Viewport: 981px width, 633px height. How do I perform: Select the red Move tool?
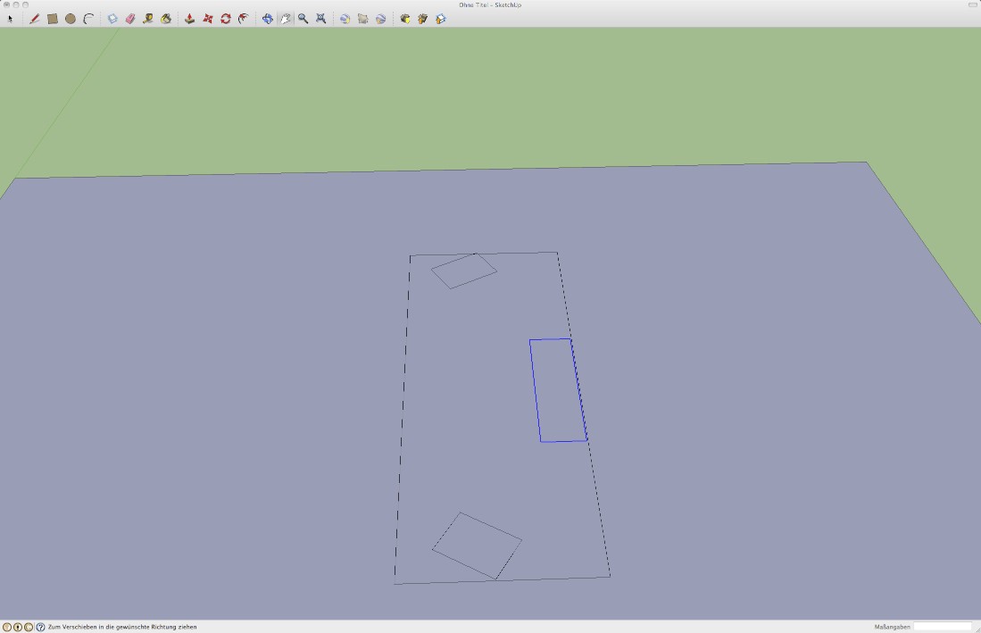208,19
